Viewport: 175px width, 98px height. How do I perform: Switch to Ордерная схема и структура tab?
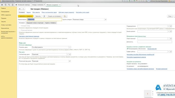(x=35, y=23)
